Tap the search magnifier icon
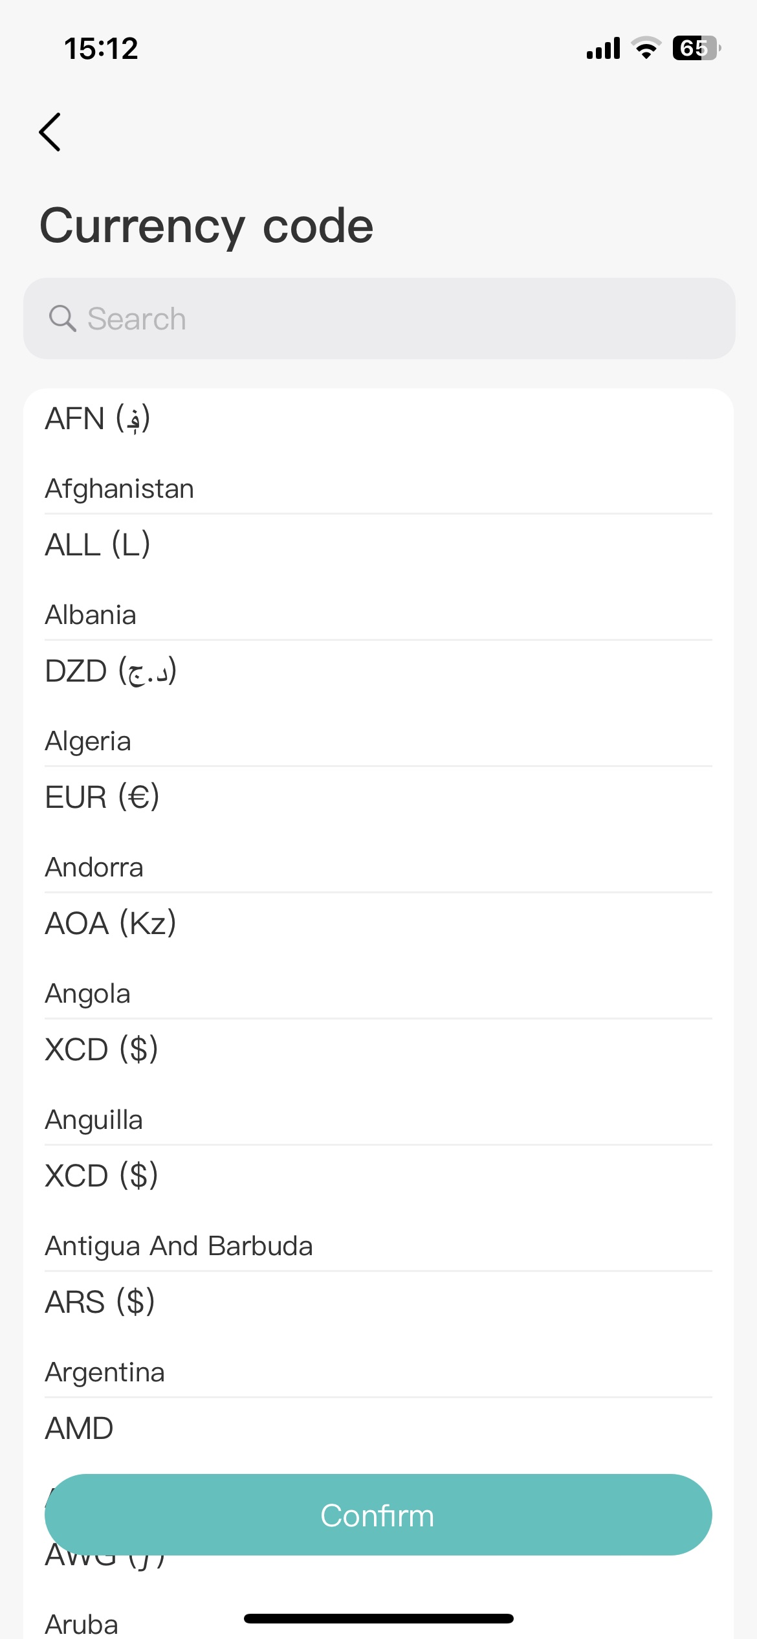757x1639 pixels. (x=62, y=318)
